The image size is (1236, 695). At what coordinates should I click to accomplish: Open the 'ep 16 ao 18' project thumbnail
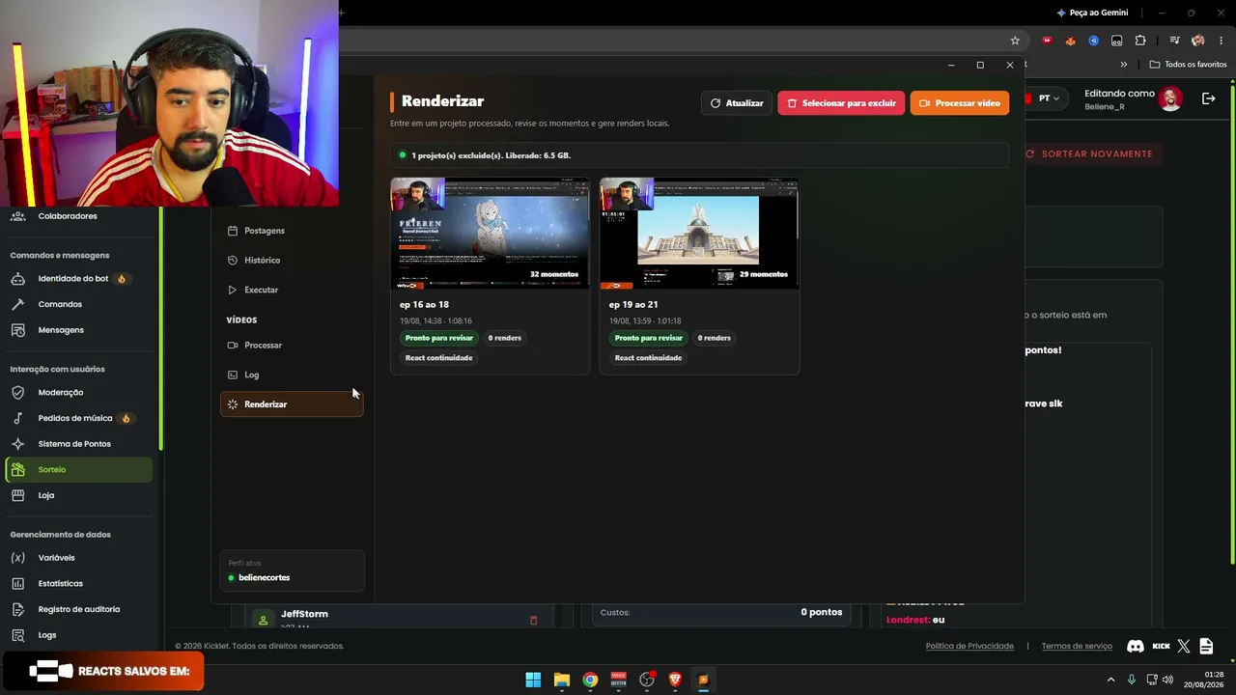[x=490, y=233]
